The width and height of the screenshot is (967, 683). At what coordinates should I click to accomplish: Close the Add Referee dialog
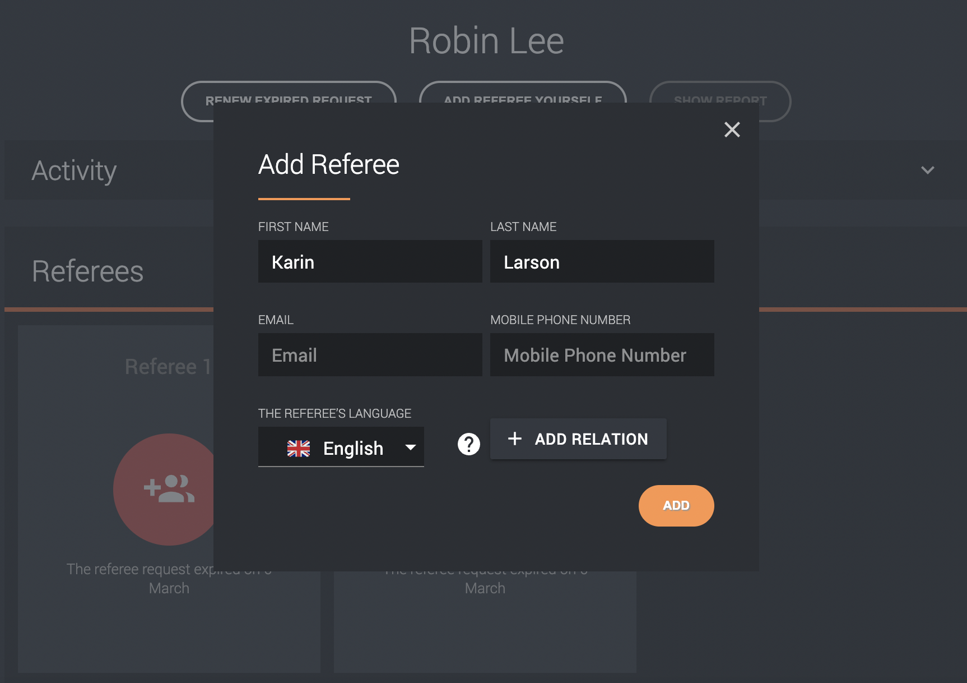tap(732, 130)
